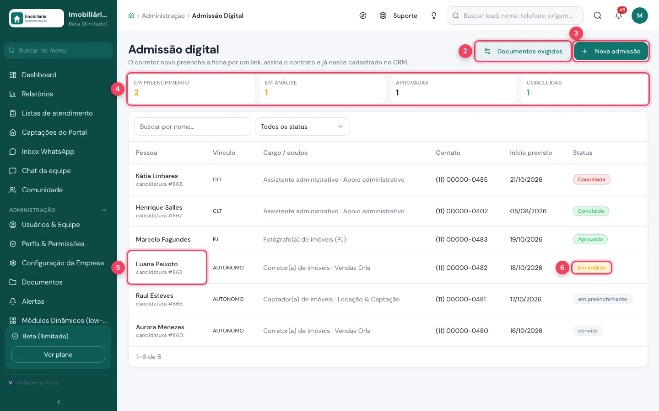This screenshot has width=659, height=411.
Task: Open the home breadcrumb icon
Action: tap(131, 16)
